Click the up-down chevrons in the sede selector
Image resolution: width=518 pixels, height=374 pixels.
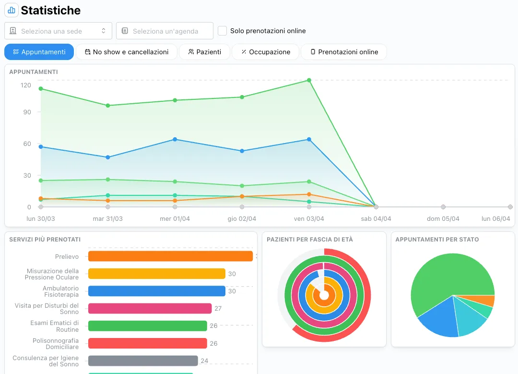pos(105,30)
